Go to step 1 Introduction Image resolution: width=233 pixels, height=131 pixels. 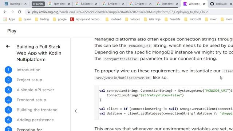click(x=28, y=70)
